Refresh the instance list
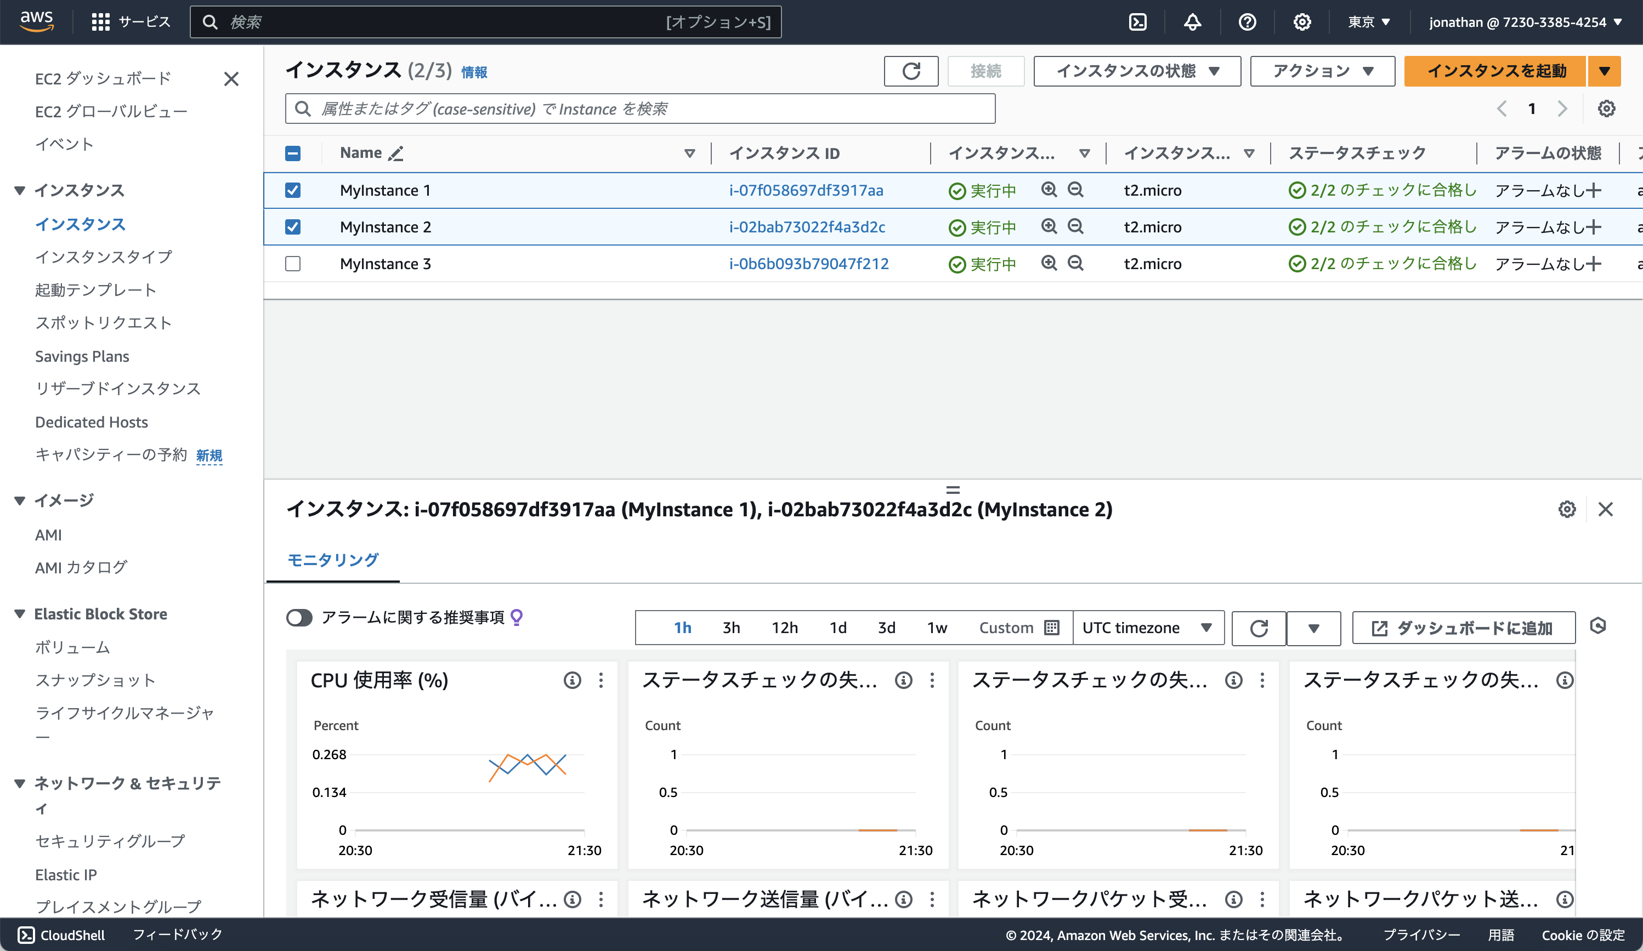This screenshot has height=951, width=1643. [911, 71]
